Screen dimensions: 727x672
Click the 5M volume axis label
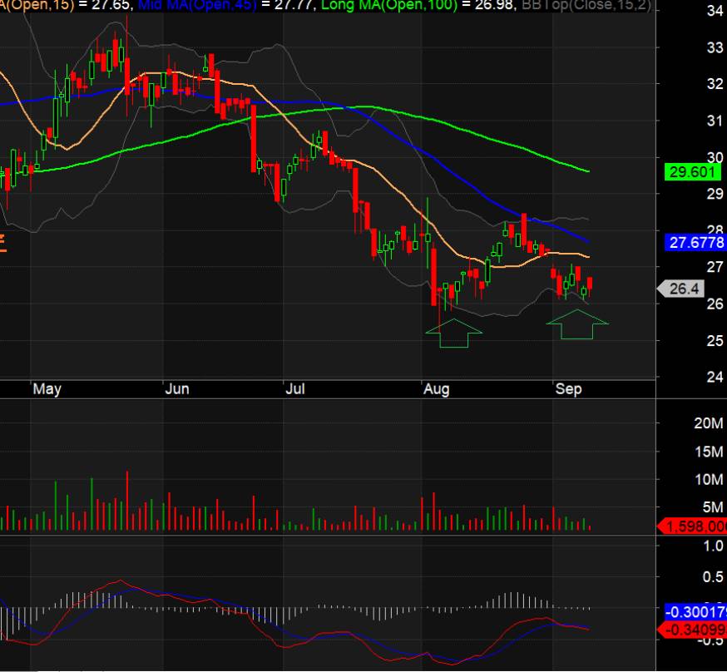(x=713, y=507)
